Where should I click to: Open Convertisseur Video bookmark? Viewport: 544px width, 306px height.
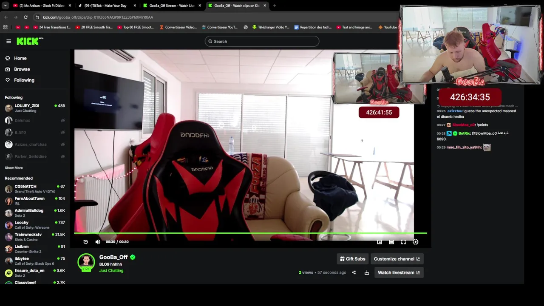178,27
